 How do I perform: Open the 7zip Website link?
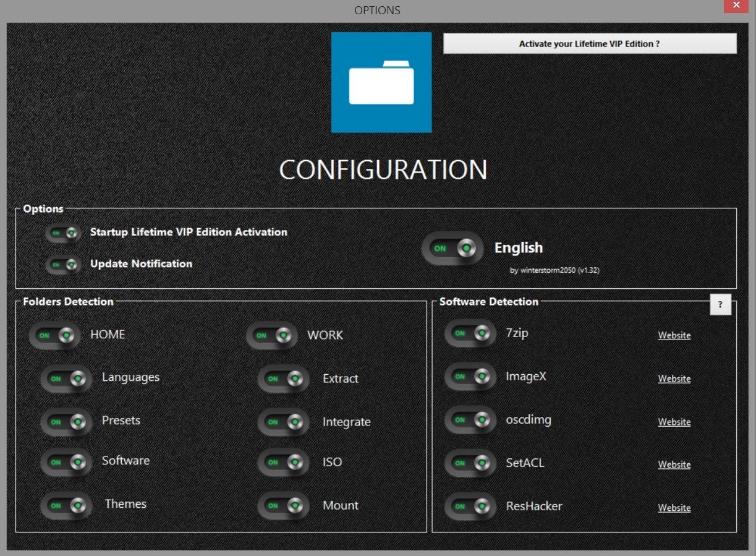pos(674,335)
